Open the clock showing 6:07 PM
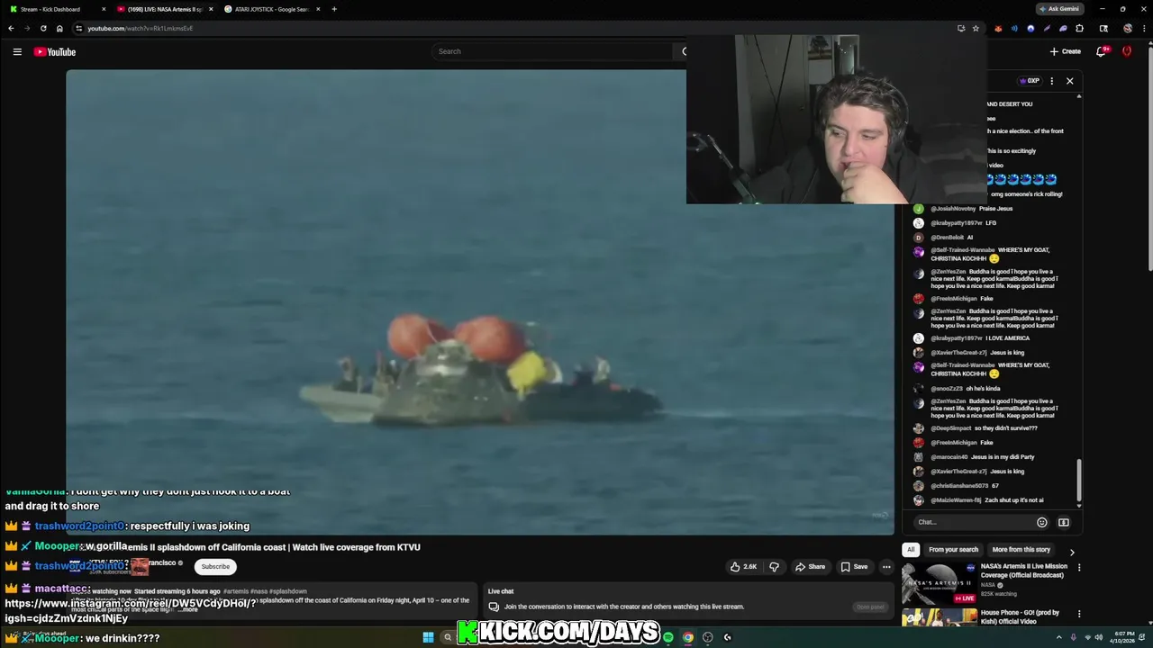1153x648 pixels. [x=1122, y=637]
